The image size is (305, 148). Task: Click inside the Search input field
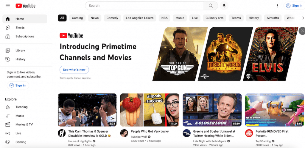coord(144,6)
